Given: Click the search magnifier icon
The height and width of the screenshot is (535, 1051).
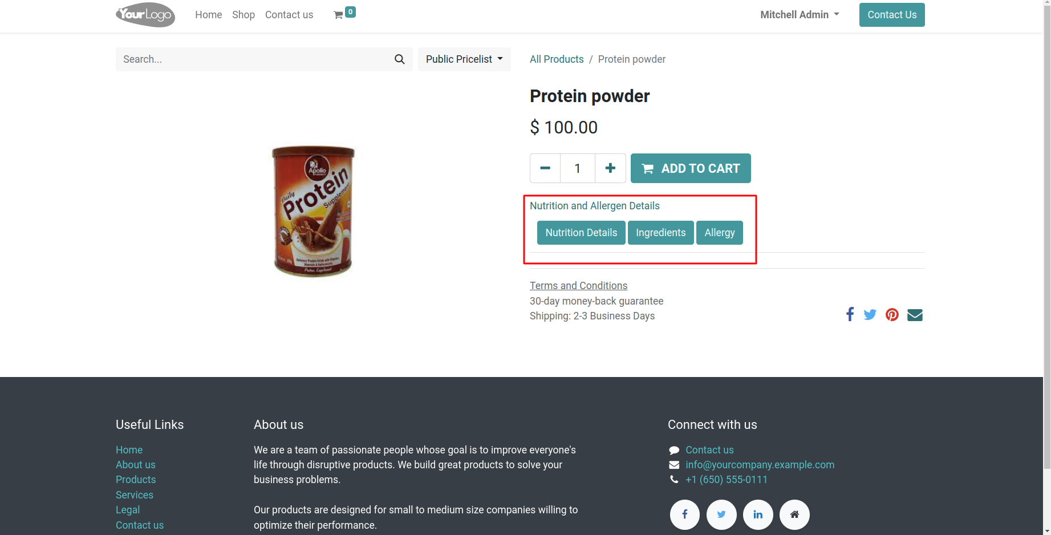Looking at the screenshot, I should tap(400, 59).
